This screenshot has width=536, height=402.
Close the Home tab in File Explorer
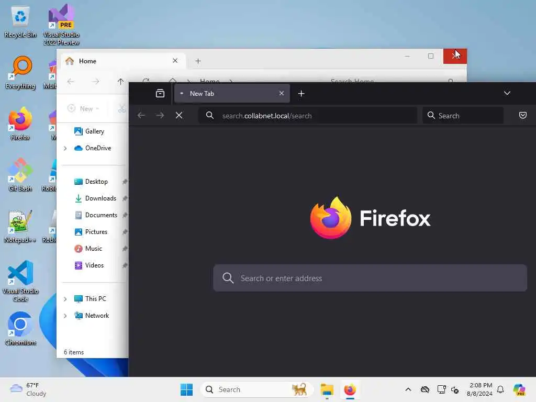(175, 61)
